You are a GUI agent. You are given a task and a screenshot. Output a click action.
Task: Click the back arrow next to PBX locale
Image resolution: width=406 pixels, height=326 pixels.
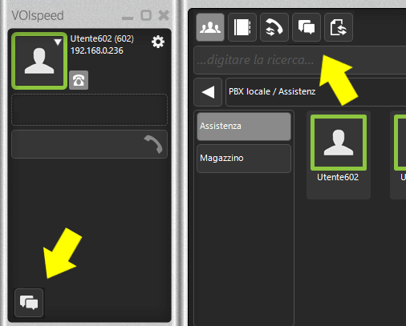pos(208,92)
